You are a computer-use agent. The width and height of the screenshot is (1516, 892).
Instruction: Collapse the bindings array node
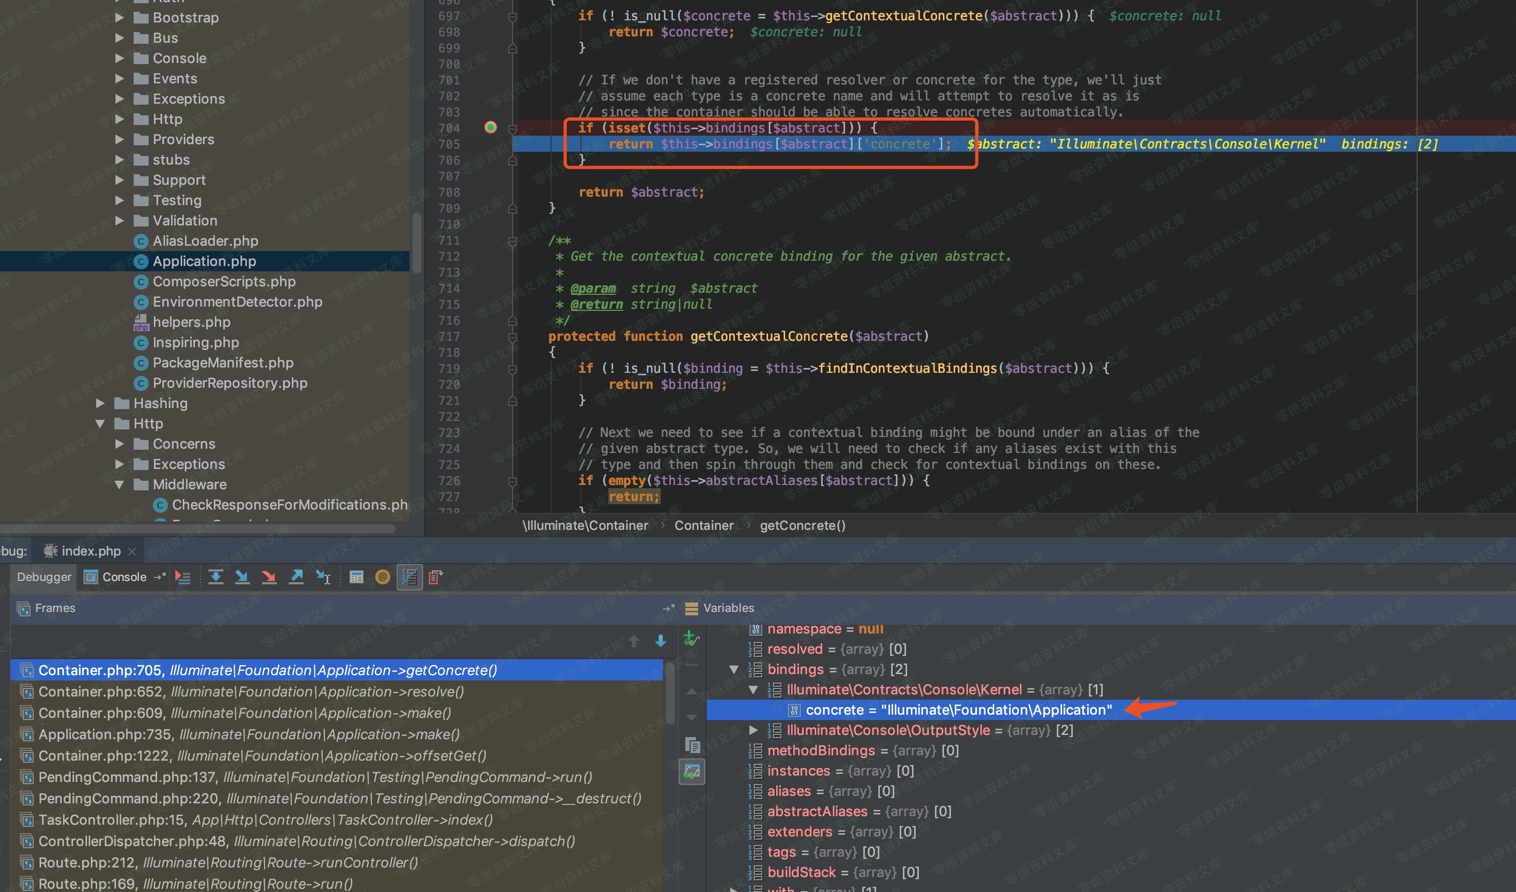coord(734,670)
